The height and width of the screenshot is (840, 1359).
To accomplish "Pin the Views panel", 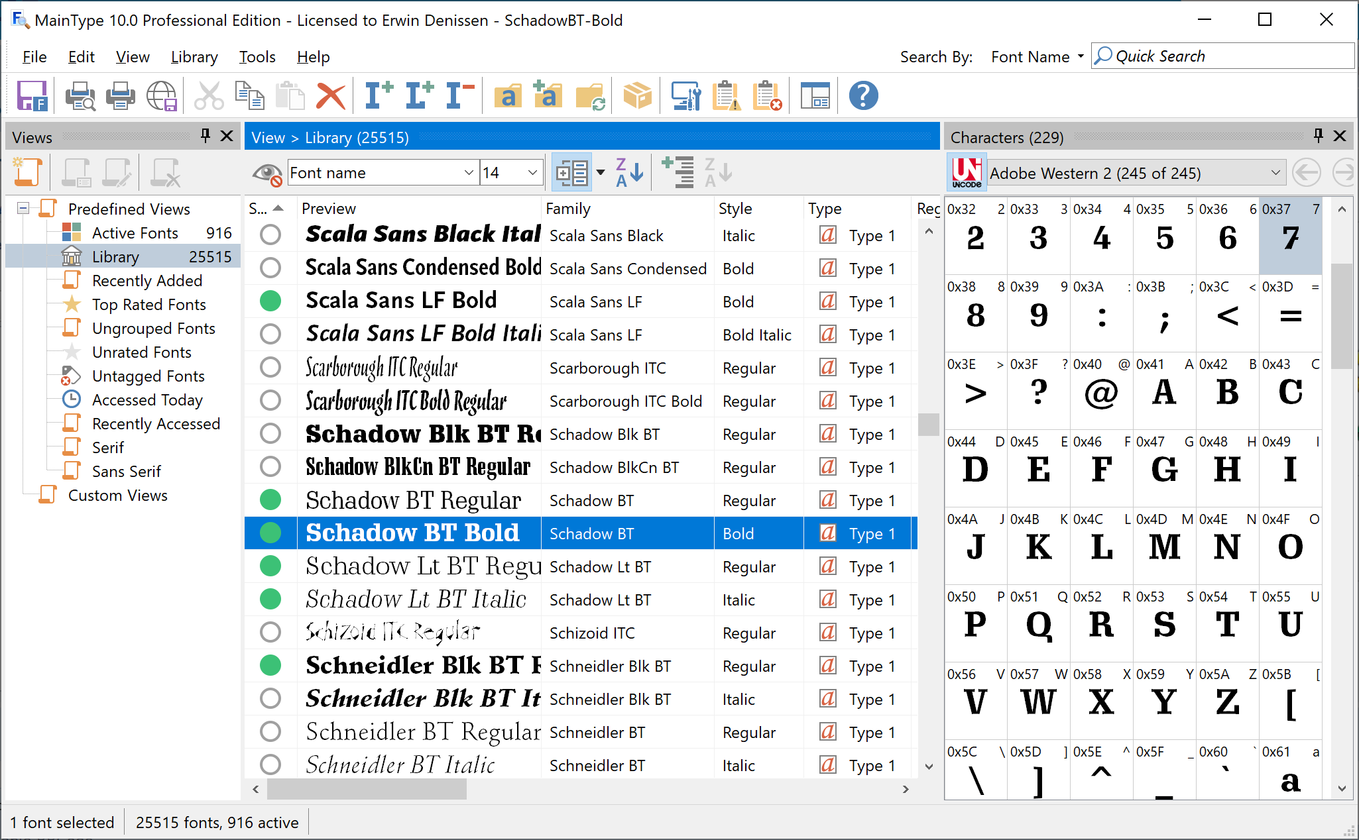I will tap(206, 136).
